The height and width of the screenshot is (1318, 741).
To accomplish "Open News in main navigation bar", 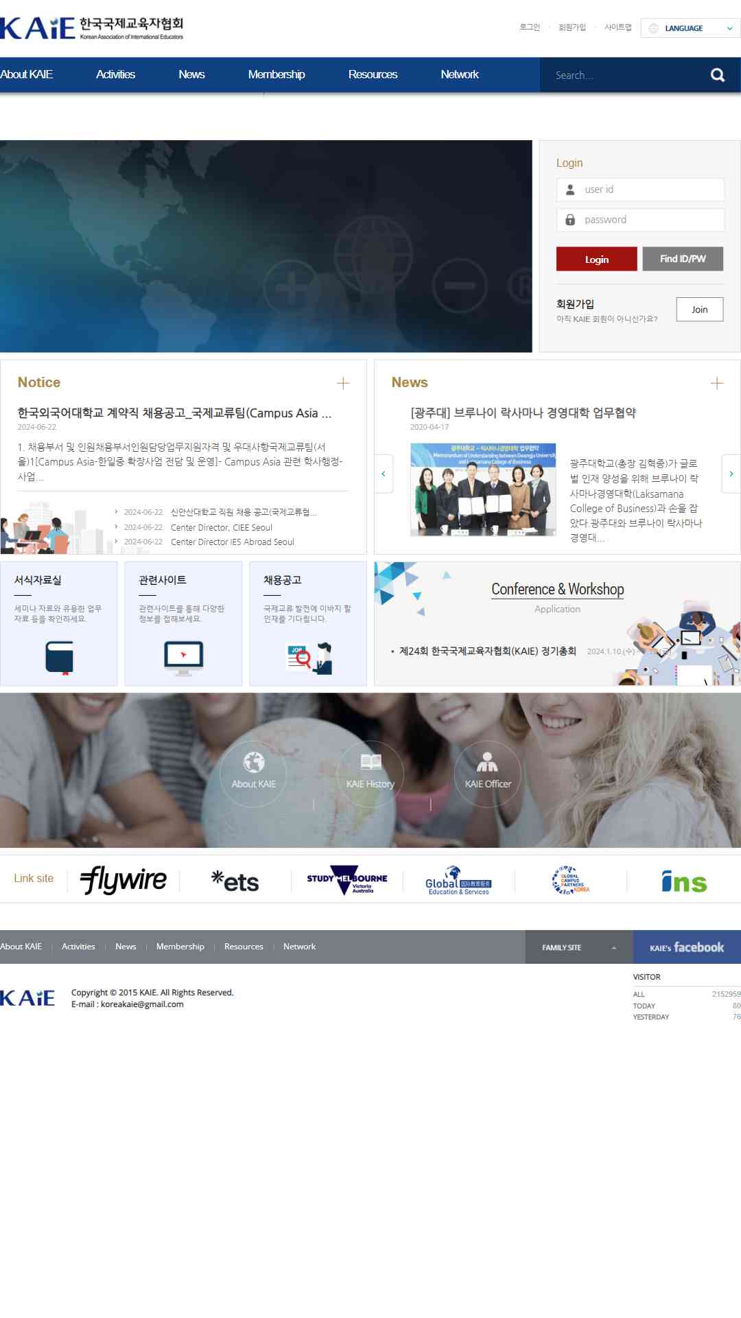I will point(191,75).
